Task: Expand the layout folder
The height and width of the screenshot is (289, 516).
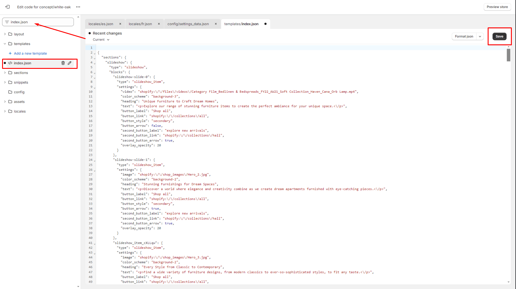Action: (5, 34)
